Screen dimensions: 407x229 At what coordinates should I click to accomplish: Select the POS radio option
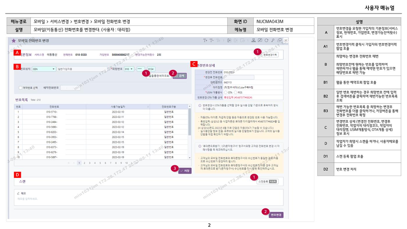pos(236,92)
